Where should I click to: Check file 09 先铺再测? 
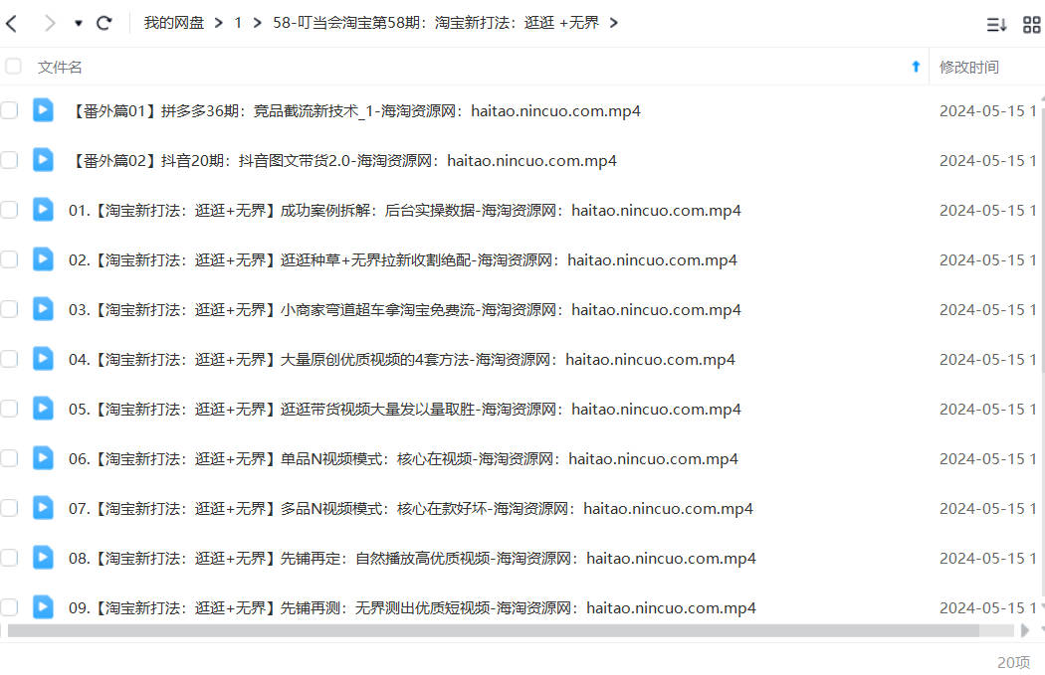point(9,607)
